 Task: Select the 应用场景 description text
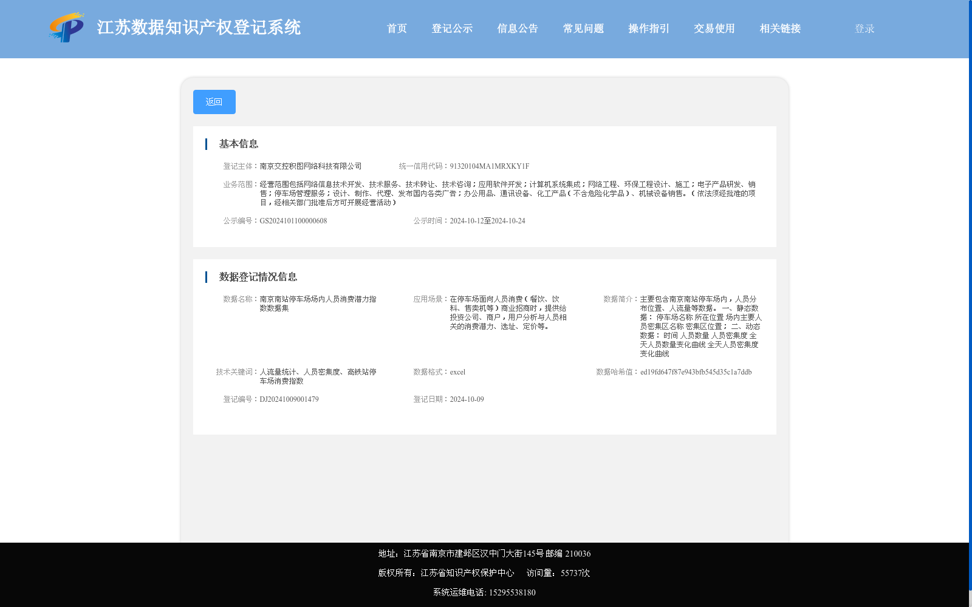click(508, 313)
